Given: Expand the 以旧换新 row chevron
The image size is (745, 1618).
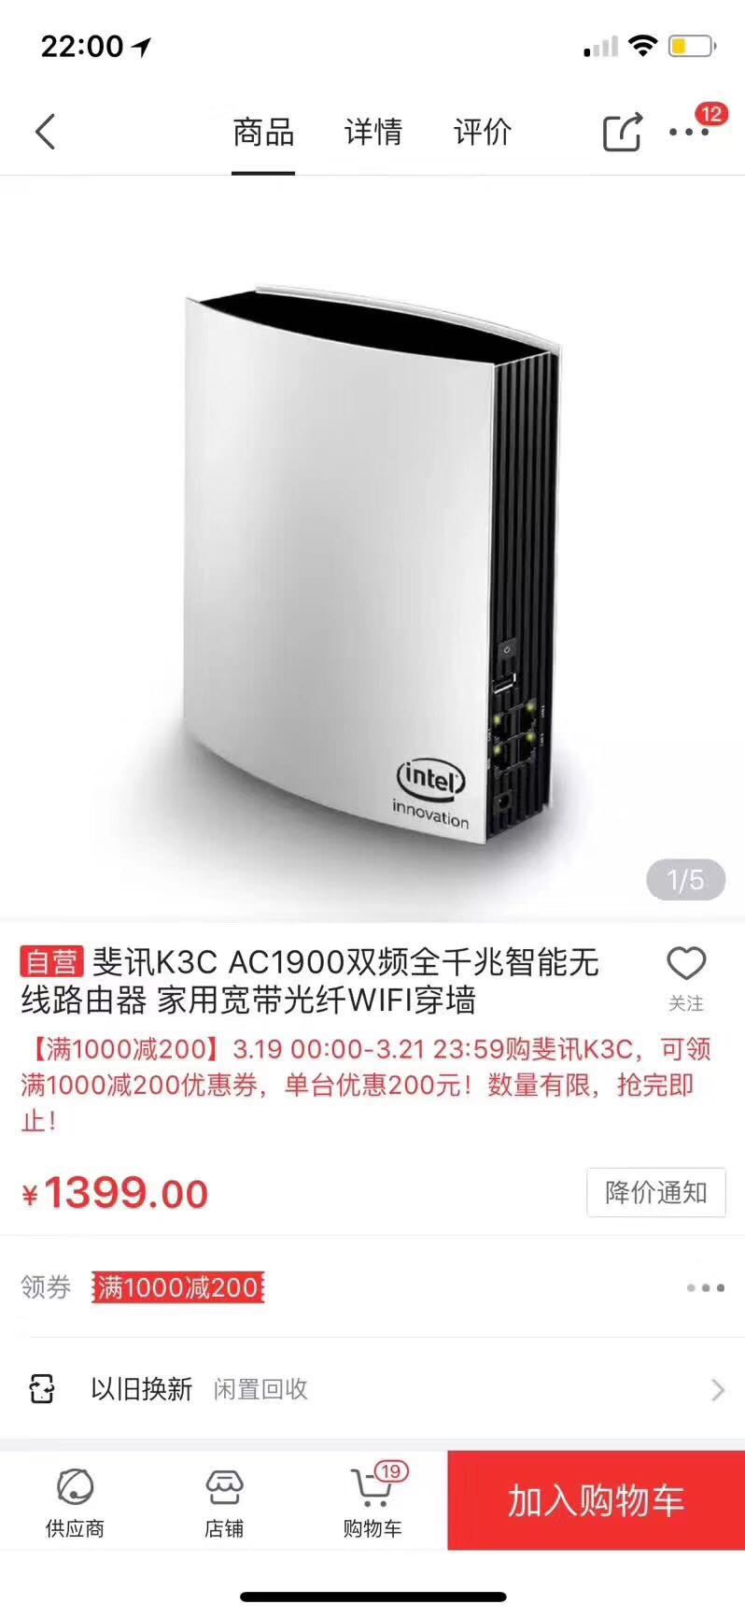Looking at the screenshot, I should (x=718, y=1389).
